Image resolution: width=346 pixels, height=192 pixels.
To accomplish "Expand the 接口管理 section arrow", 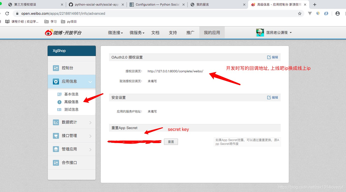I will click(x=91, y=136).
